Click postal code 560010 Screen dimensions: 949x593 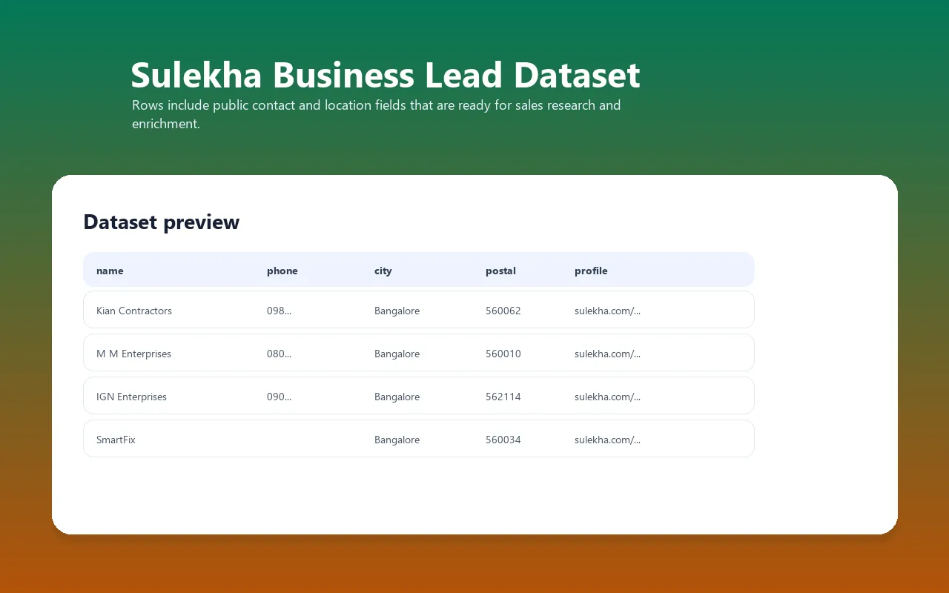coord(503,354)
